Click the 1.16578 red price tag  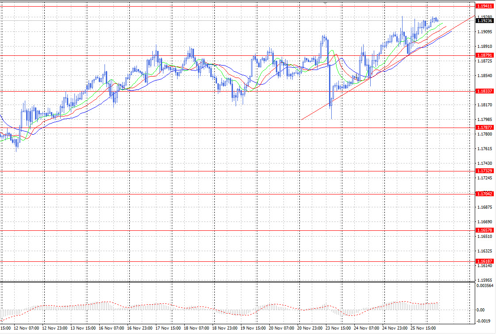tap(484, 230)
